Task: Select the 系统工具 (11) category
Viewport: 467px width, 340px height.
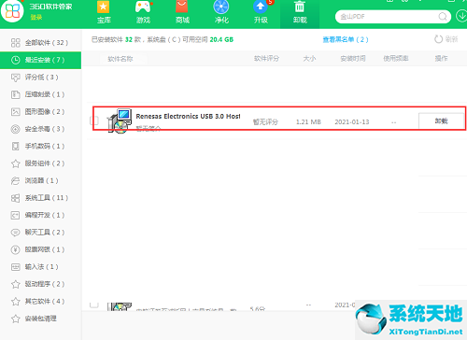Action: click(40, 198)
